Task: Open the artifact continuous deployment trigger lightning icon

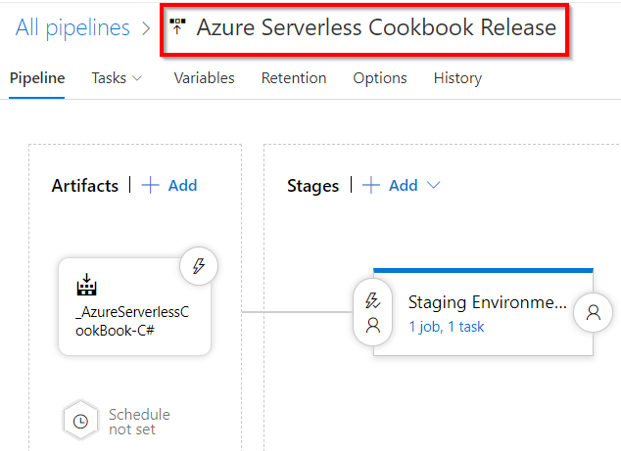Action: click(199, 266)
